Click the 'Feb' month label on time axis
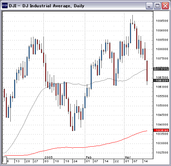Image resolution: width=171 pixels, height=166 pixels. 89,157
